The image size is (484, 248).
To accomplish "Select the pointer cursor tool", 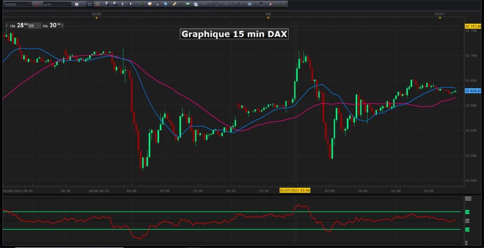I will click(x=122, y=4).
